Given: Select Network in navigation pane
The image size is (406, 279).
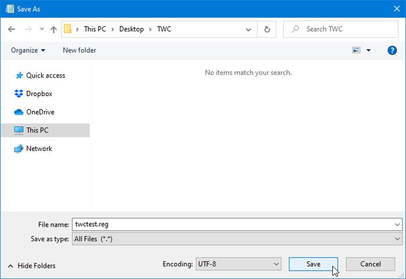Looking at the screenshot, I should (x=39, y=148).
